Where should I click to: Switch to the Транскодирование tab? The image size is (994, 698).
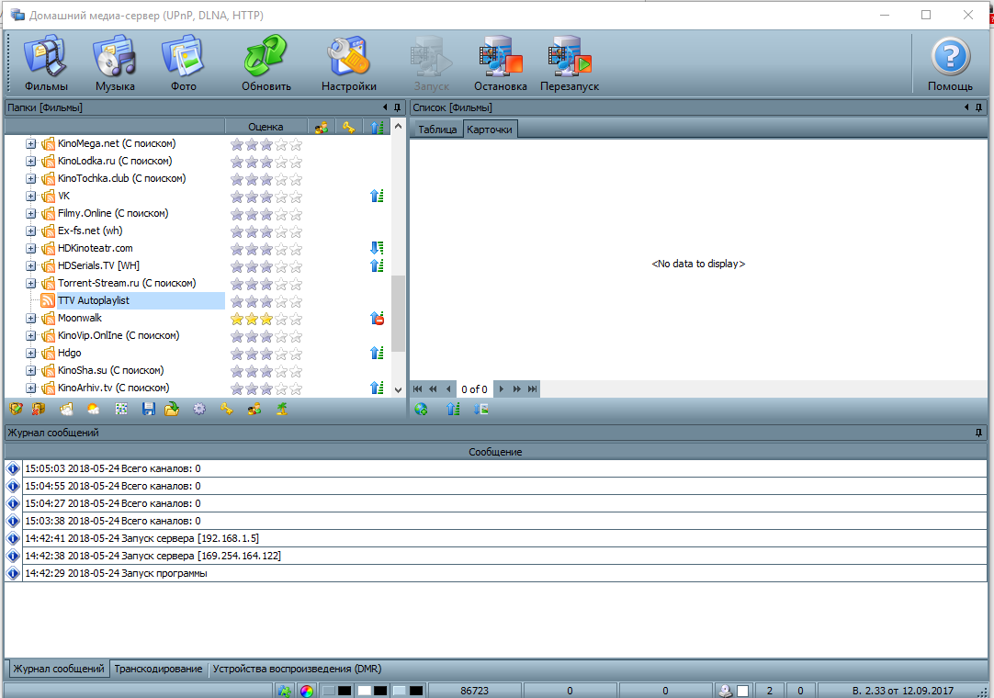pos(158,669)
